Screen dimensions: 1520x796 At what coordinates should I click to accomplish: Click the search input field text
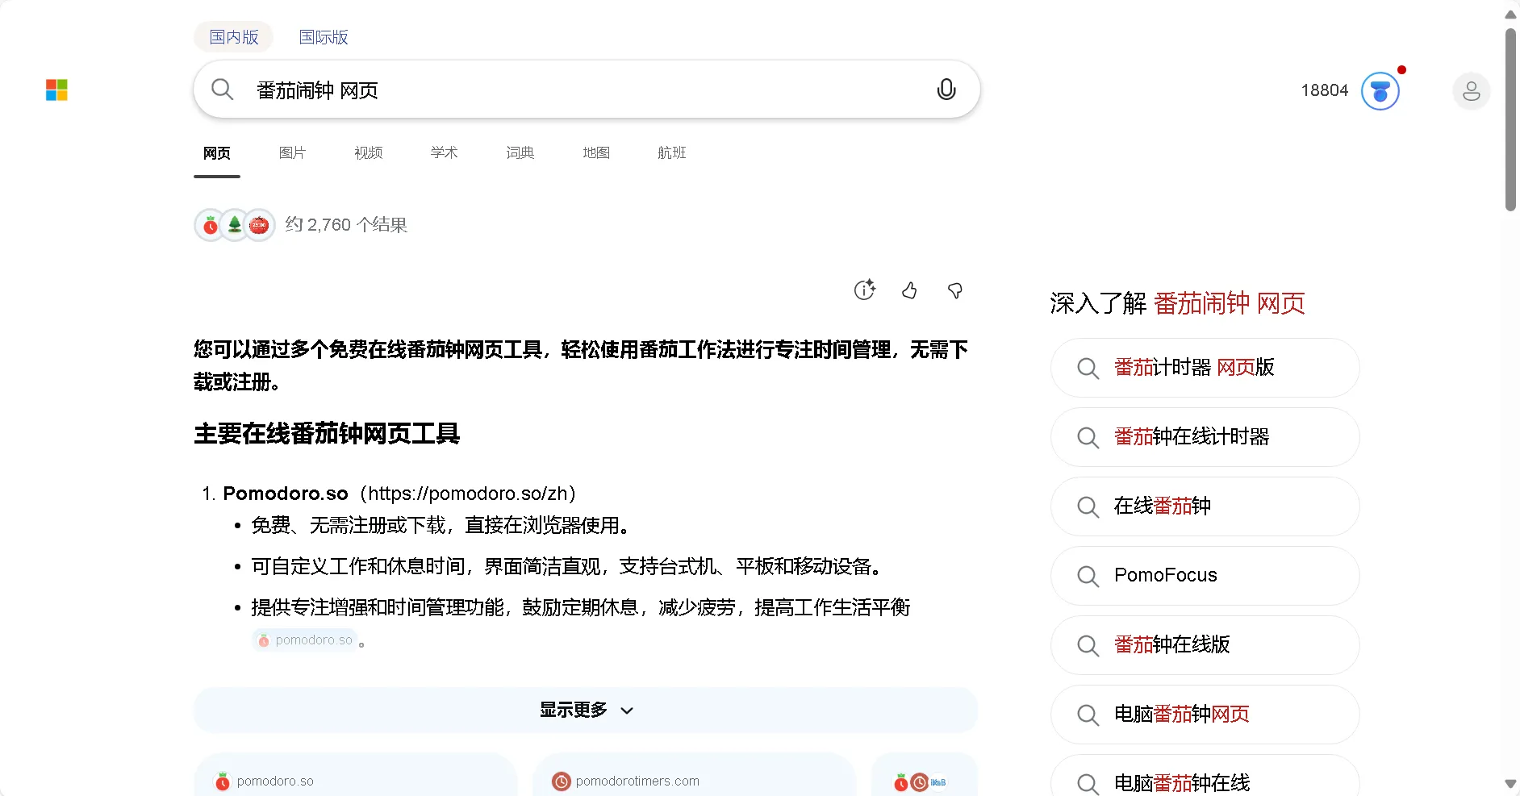click(x=317, y=90)
